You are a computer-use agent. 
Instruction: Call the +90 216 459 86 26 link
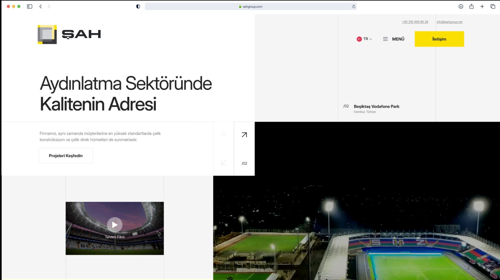click(x=415, y=22)
